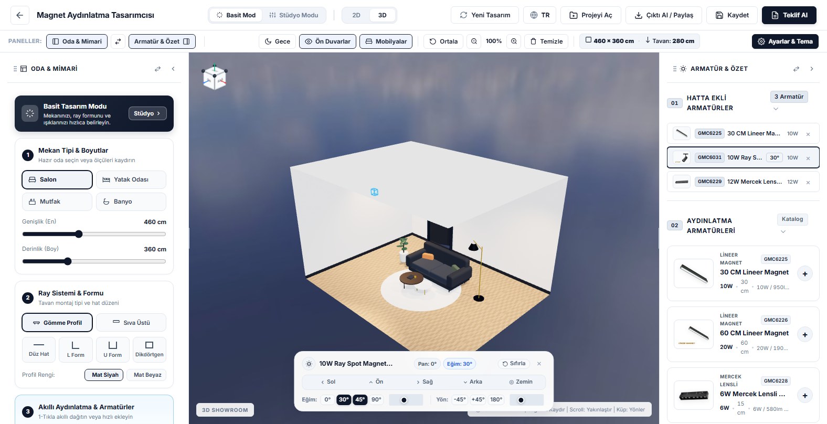Select the L Form rail layout

76,349
